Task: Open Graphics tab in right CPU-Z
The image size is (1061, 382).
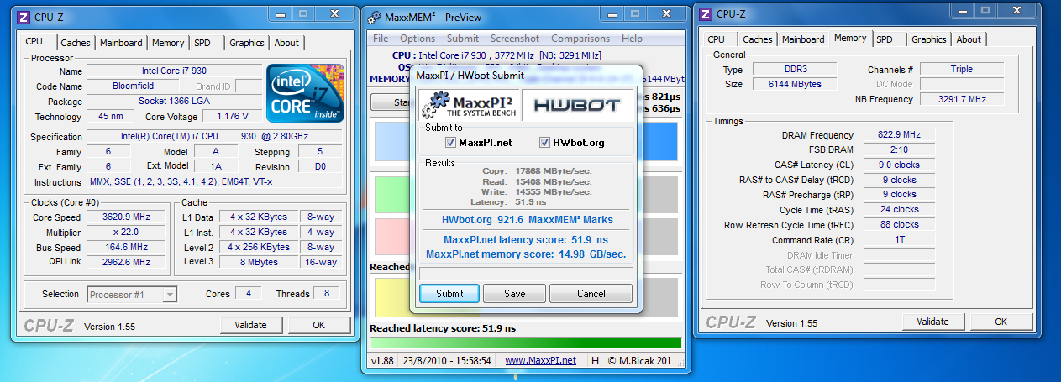Action: [928, 39]
